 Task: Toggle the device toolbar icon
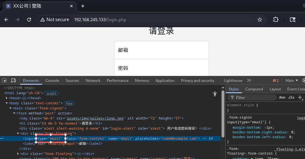[x=13, y=80]
